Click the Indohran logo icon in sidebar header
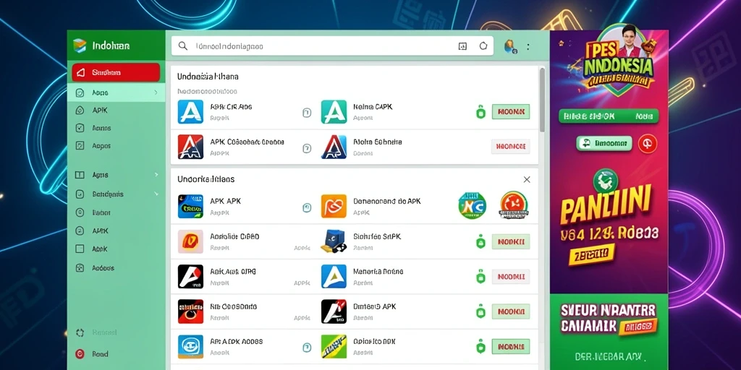741x370 pixels. click(x=80, y=46)
